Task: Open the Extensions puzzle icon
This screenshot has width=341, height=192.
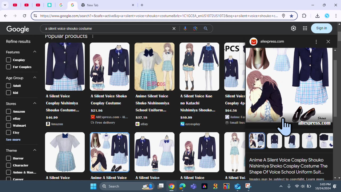Action: (x=304, y=16)
